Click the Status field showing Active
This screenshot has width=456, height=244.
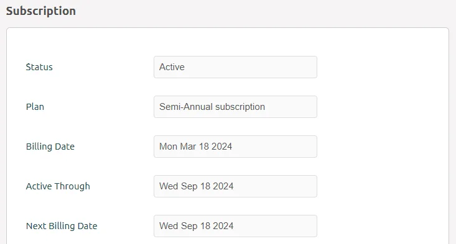pyautogui.click(x=235, y=67)
